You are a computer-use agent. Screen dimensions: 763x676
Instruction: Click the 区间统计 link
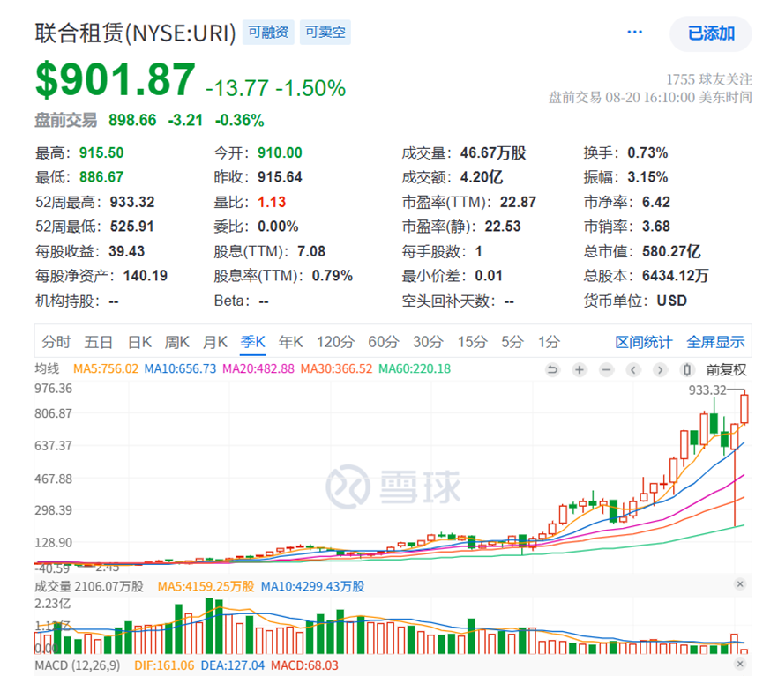pos(643,342)
